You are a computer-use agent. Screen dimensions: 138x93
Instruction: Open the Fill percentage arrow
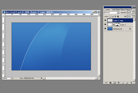click(x=134, y=16)
